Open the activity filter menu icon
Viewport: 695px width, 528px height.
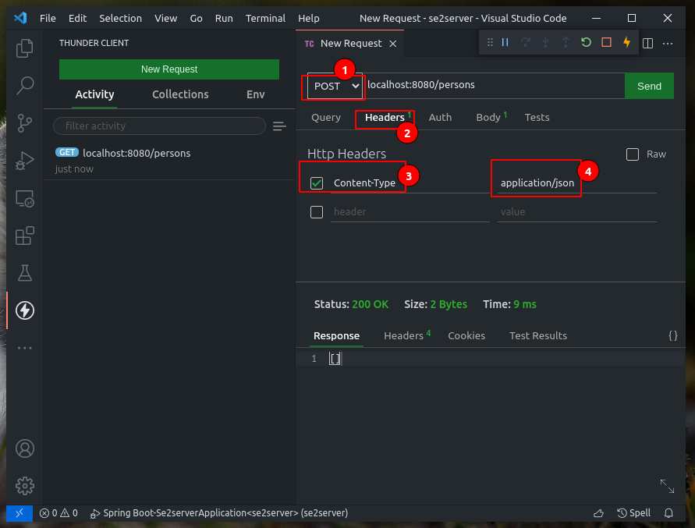(x=279, y=126)
